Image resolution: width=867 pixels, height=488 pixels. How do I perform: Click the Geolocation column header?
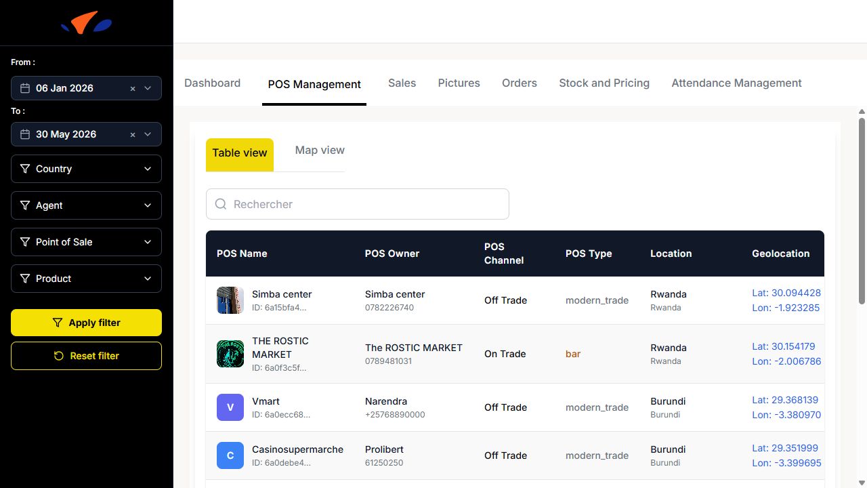[x=781, y=253]
